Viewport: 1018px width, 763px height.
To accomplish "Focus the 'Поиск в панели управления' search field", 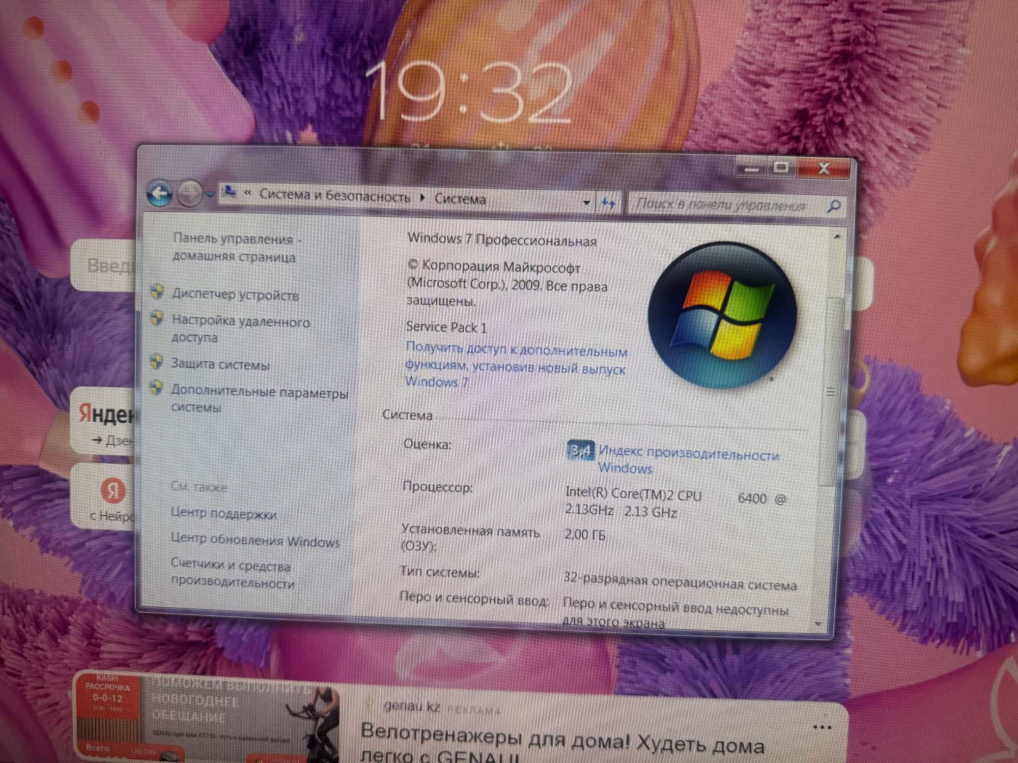I will click(x=737, y=205).
